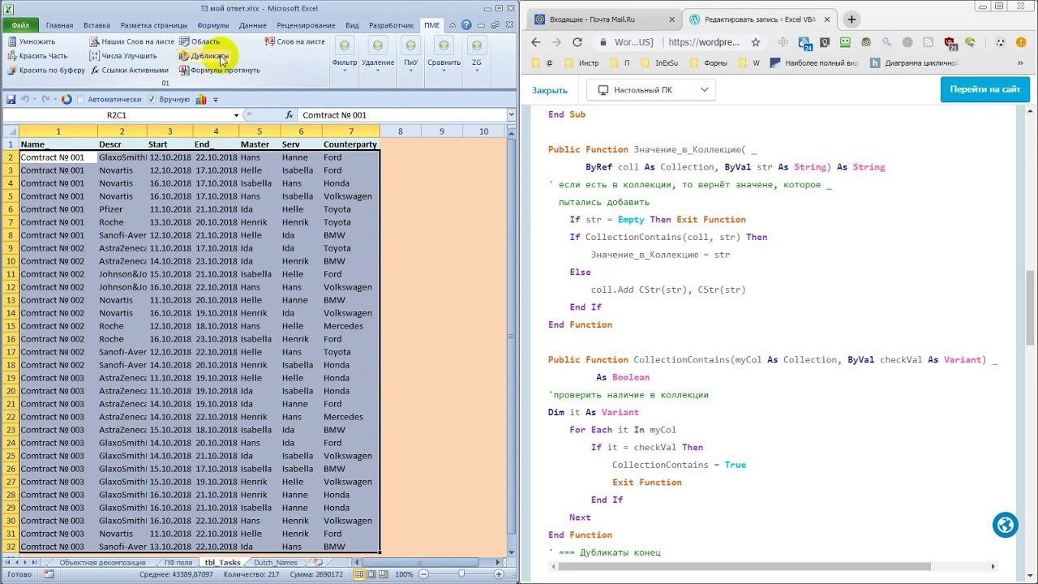Uncheck the Вручную checkbox
The height and width of the screenshot is (584, 1038).
tap(151, 100)
